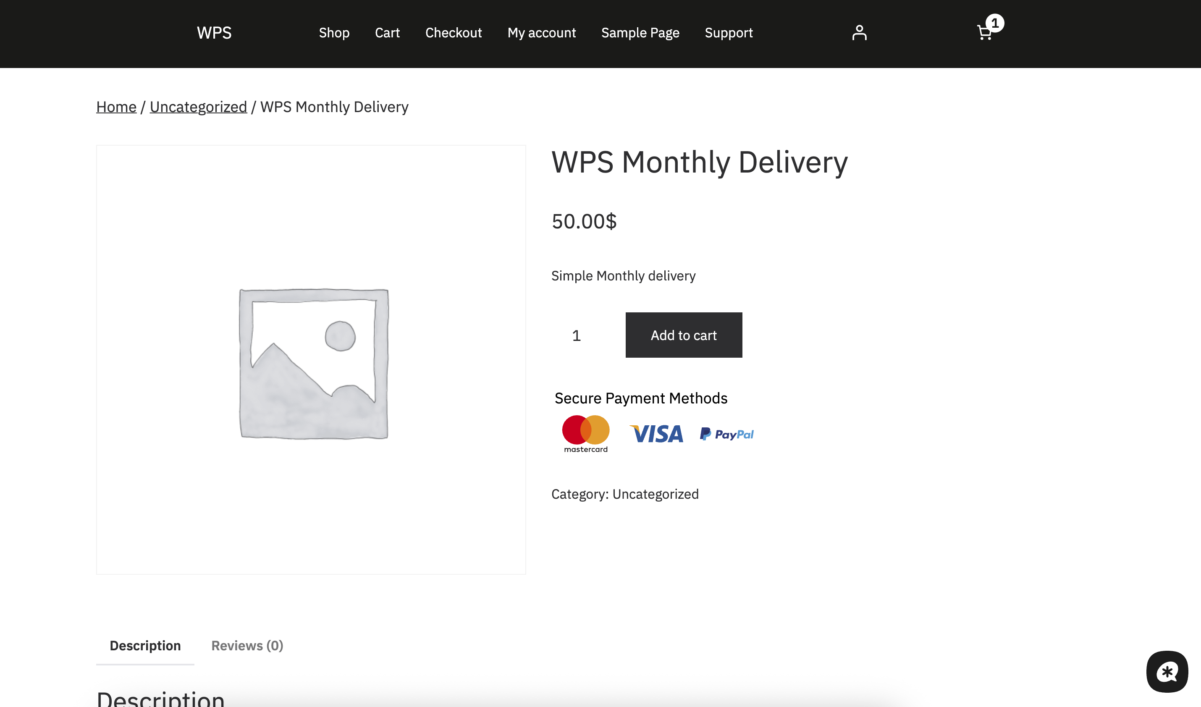
Task: Navigate to My account
Action: [541, 33]
